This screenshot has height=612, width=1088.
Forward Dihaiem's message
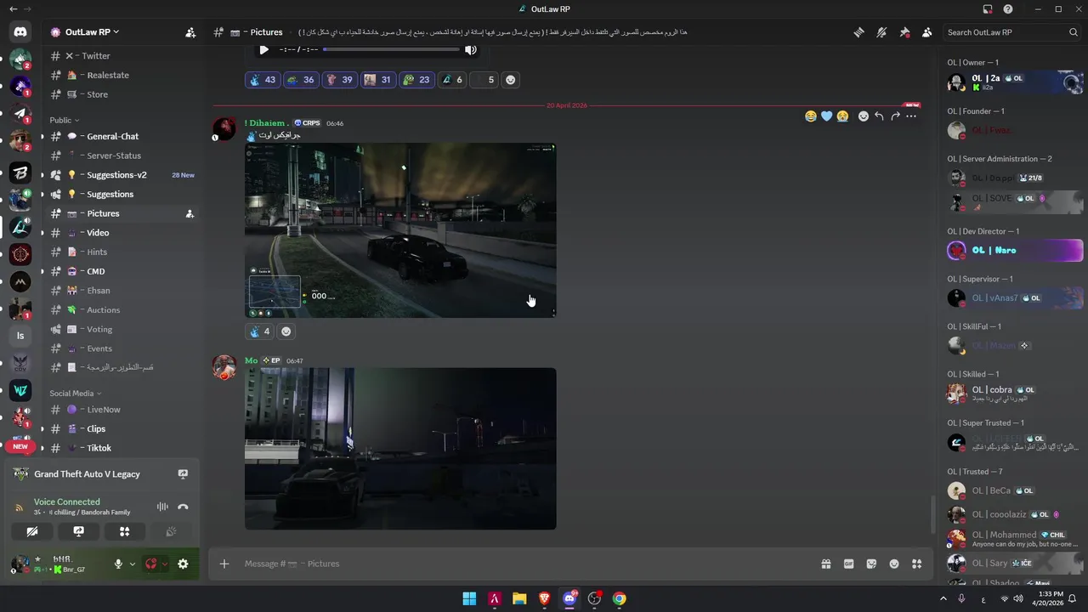point(895,116)
